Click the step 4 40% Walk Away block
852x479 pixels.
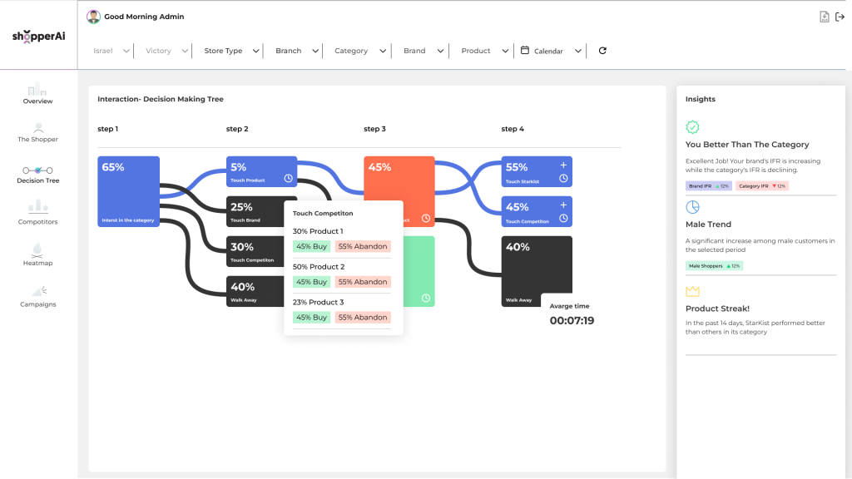(537, 271)
